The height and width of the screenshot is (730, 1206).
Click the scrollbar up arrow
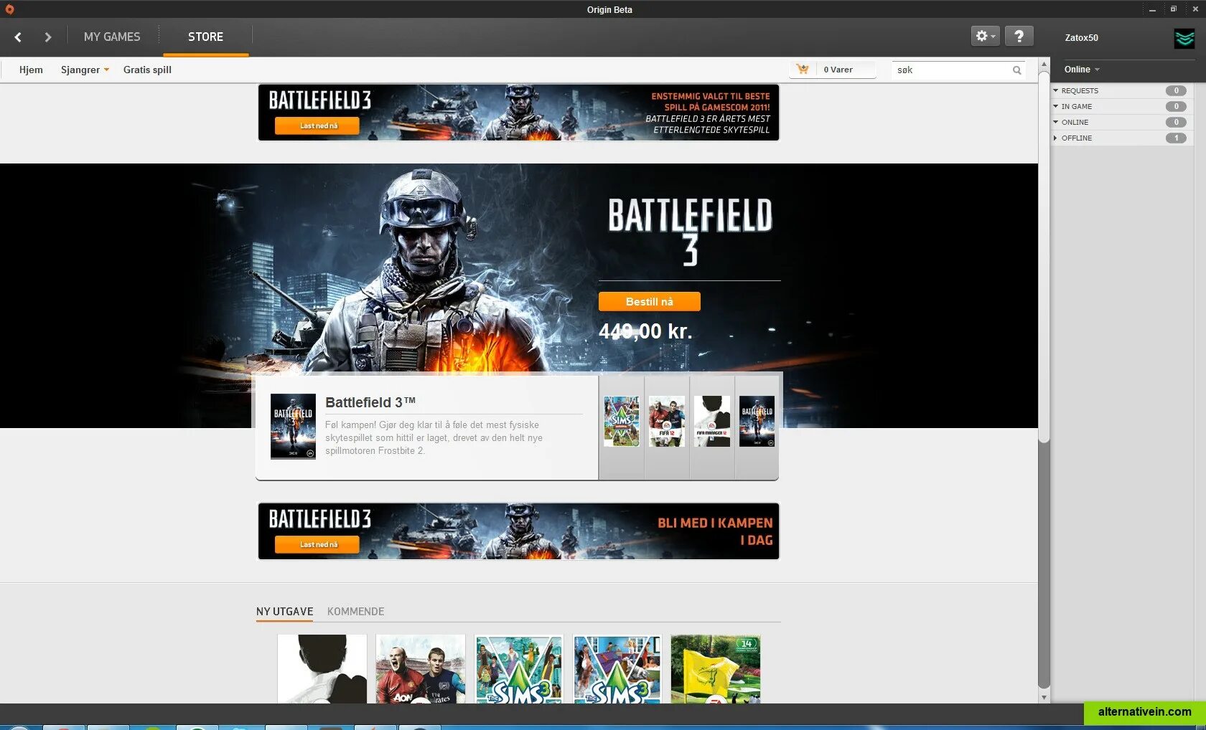point(1044,65)
